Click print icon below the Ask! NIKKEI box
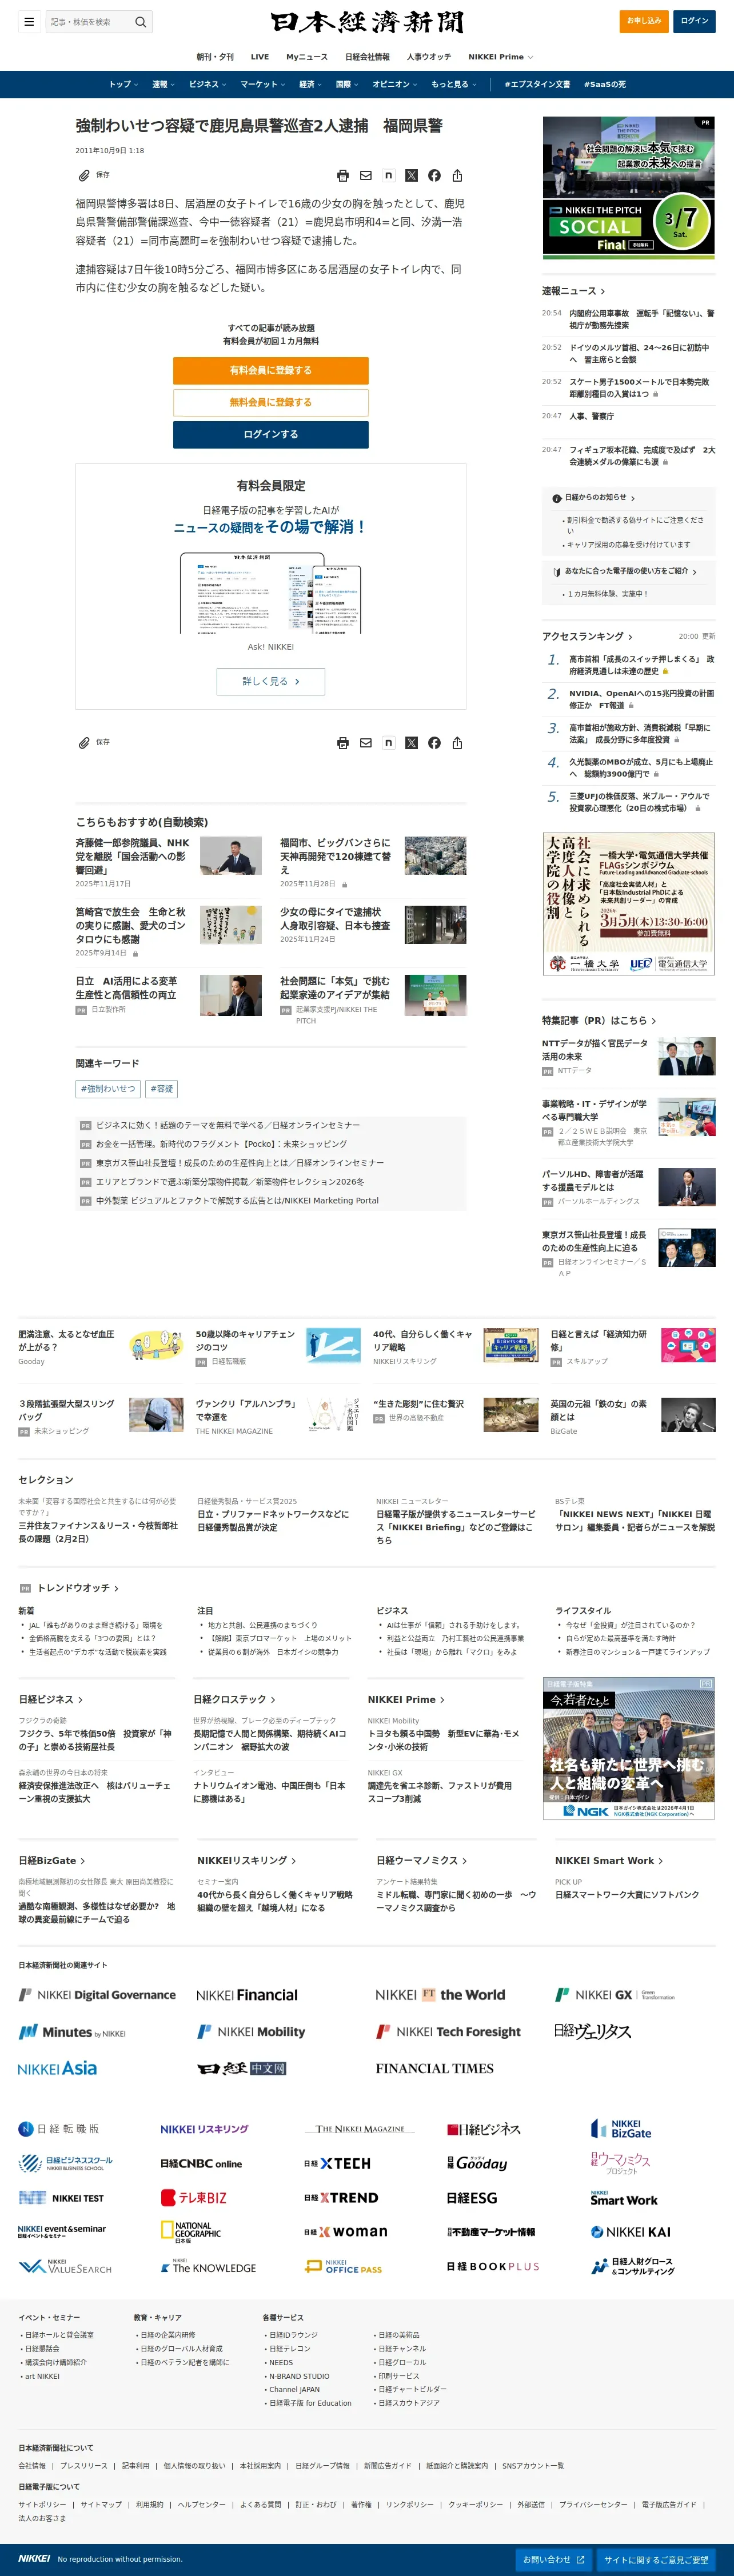The height and width of the screenshot is (2576, 734). 343,743
